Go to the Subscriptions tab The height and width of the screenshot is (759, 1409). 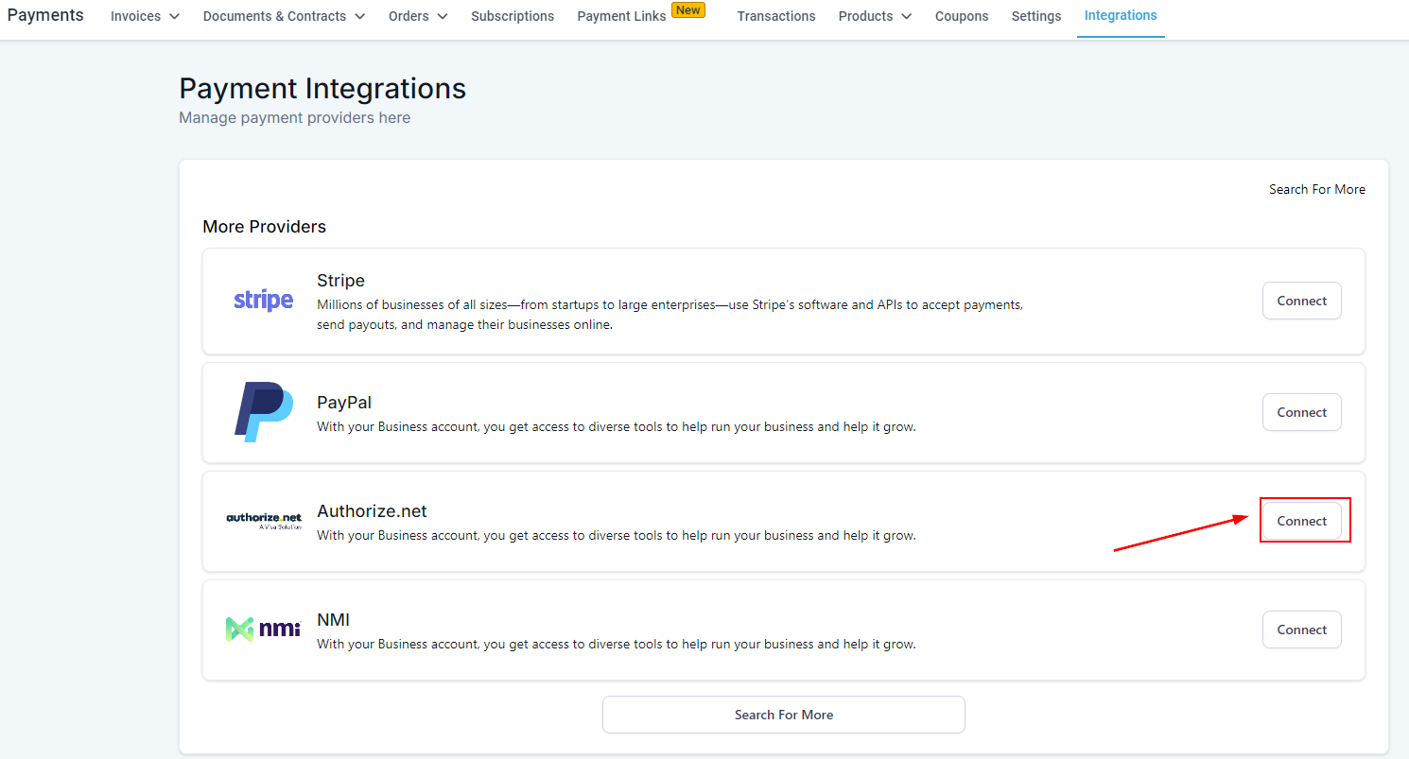tap(513, 16)
